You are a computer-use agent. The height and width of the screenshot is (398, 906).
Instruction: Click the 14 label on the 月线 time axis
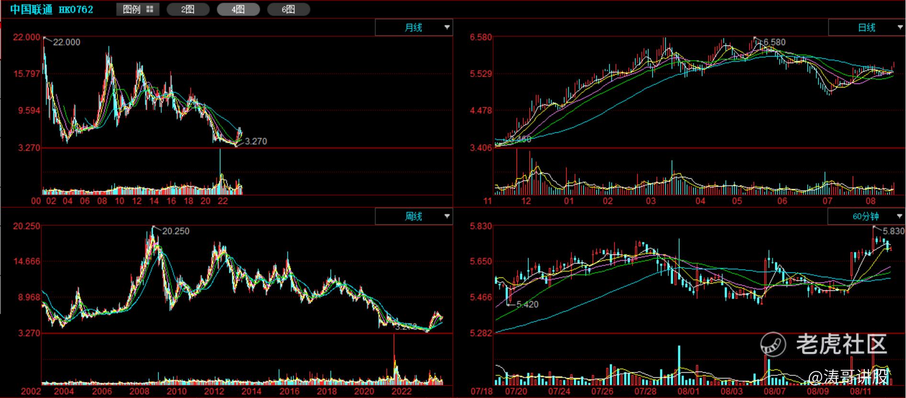154,201
